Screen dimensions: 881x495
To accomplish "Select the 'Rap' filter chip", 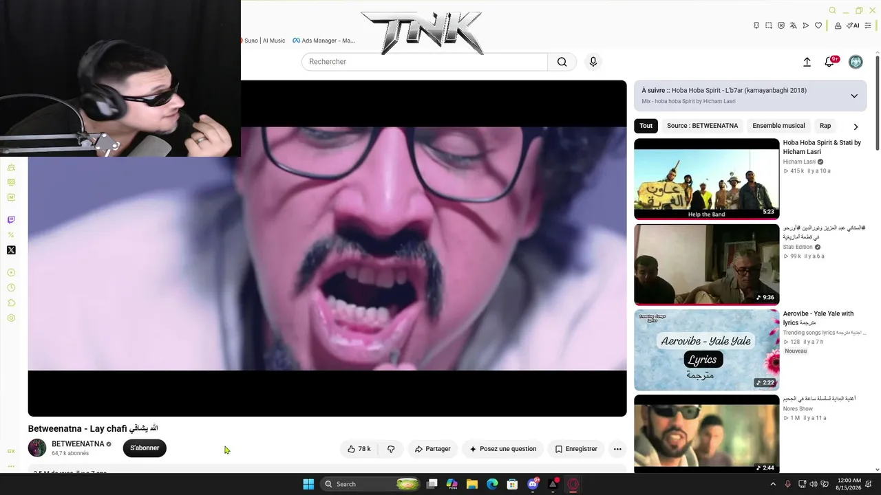I will (x=825, y=126).
